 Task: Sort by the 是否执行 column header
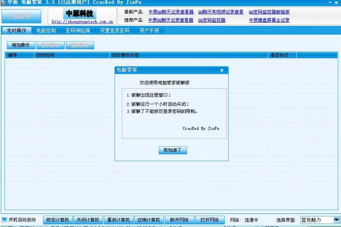282,56
